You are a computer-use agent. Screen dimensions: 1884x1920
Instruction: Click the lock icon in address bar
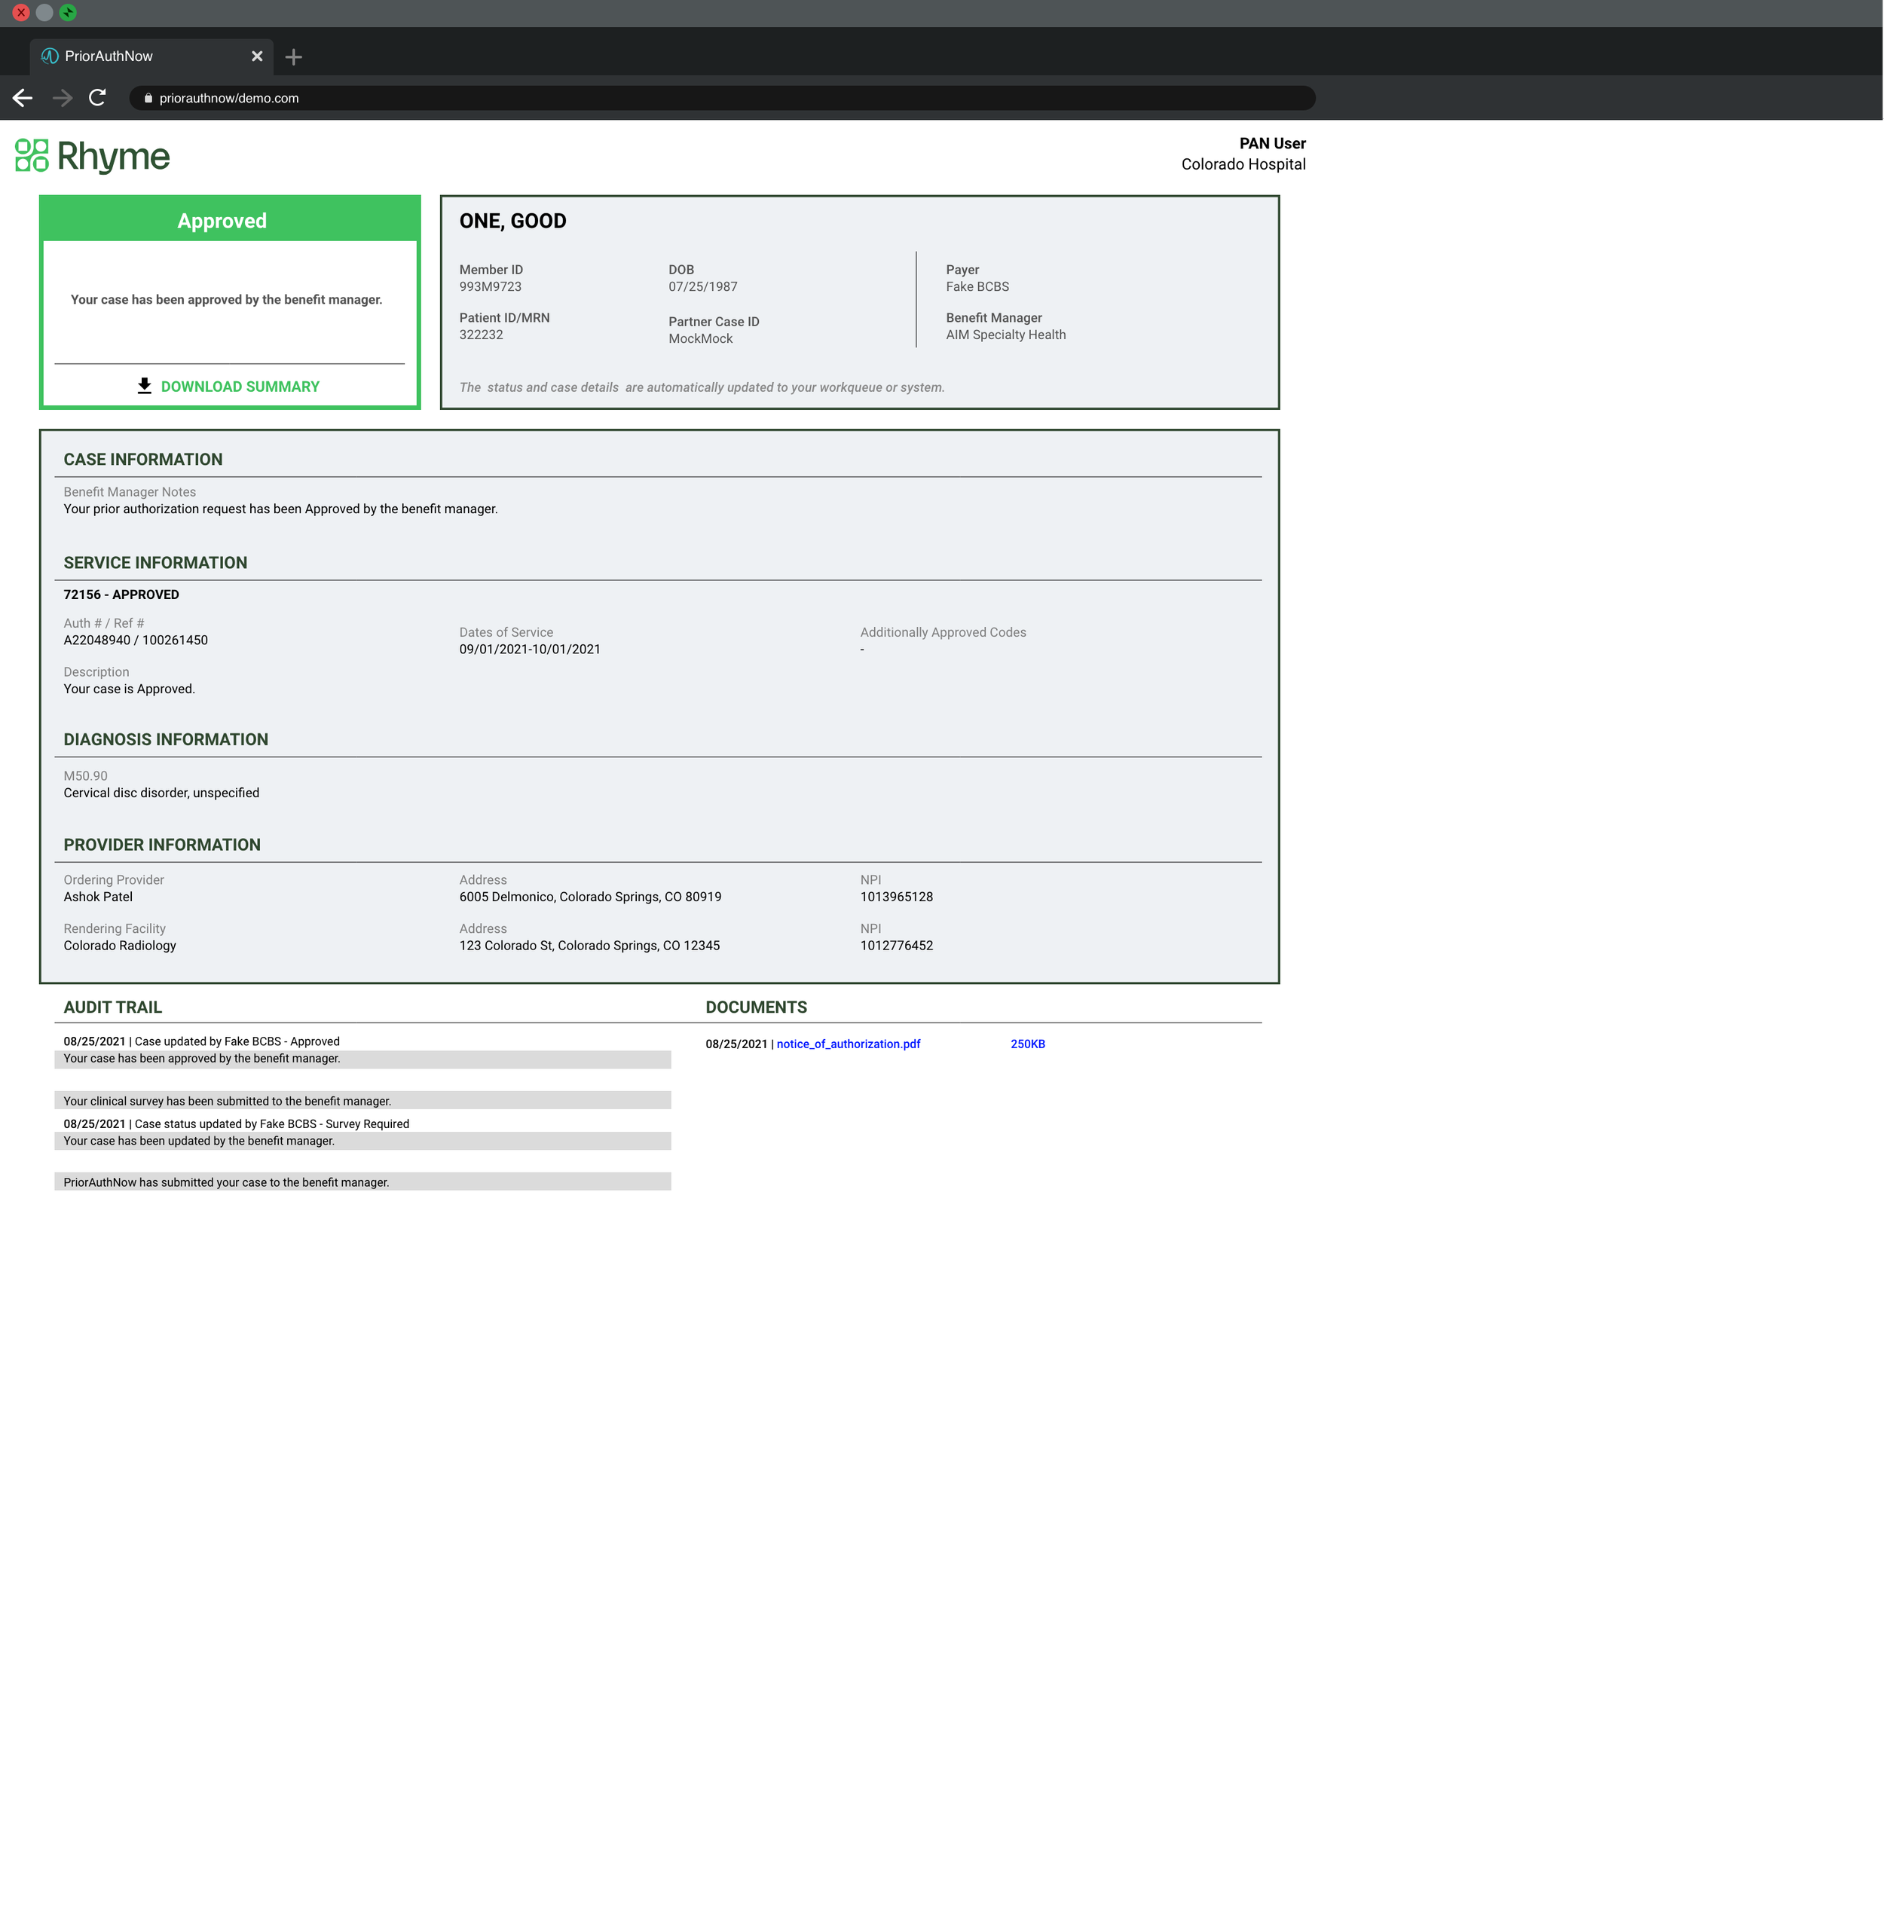(x=148, y=98)
